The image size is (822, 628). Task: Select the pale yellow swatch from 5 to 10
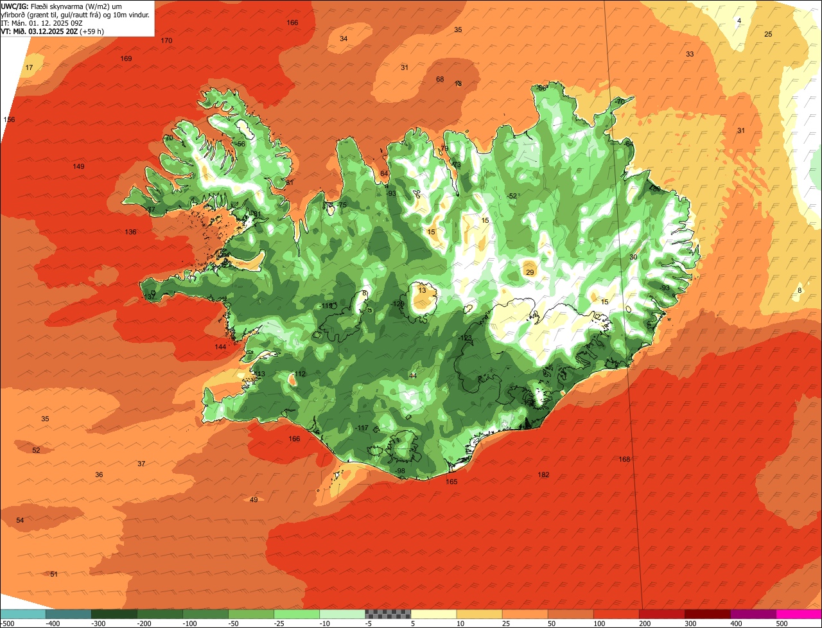(x=433, y=614)
